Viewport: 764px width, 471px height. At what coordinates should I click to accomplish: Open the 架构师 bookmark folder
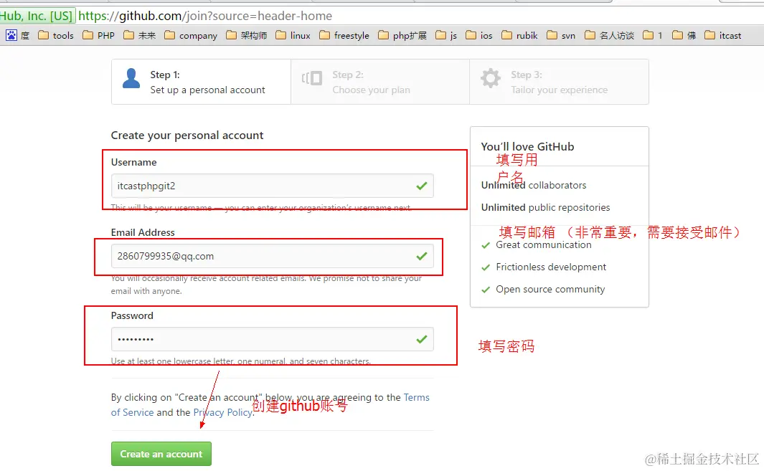click(247, 36)
